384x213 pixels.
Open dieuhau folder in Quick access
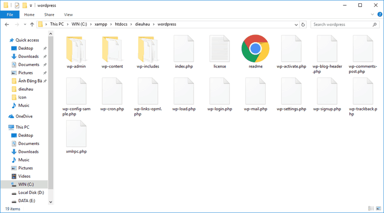[x=26, y=89]
